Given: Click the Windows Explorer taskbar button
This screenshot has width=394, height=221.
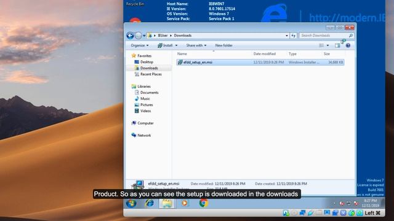Looking at the screenshot, I should click(x=167, y=203).
